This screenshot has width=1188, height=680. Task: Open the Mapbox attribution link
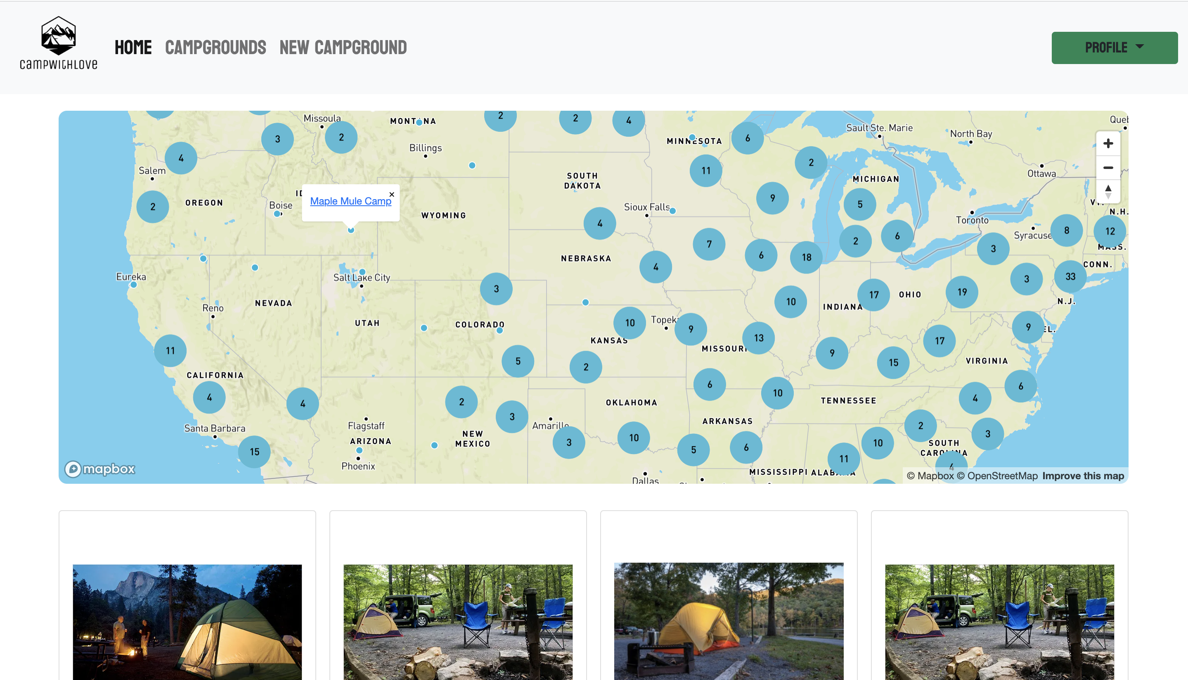(930, 476)
